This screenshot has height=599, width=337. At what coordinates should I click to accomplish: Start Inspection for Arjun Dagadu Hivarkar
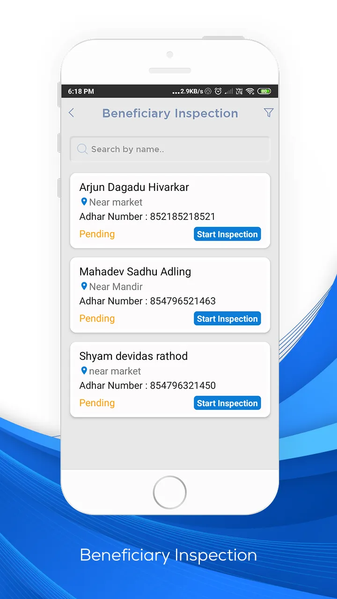[227, 234]
